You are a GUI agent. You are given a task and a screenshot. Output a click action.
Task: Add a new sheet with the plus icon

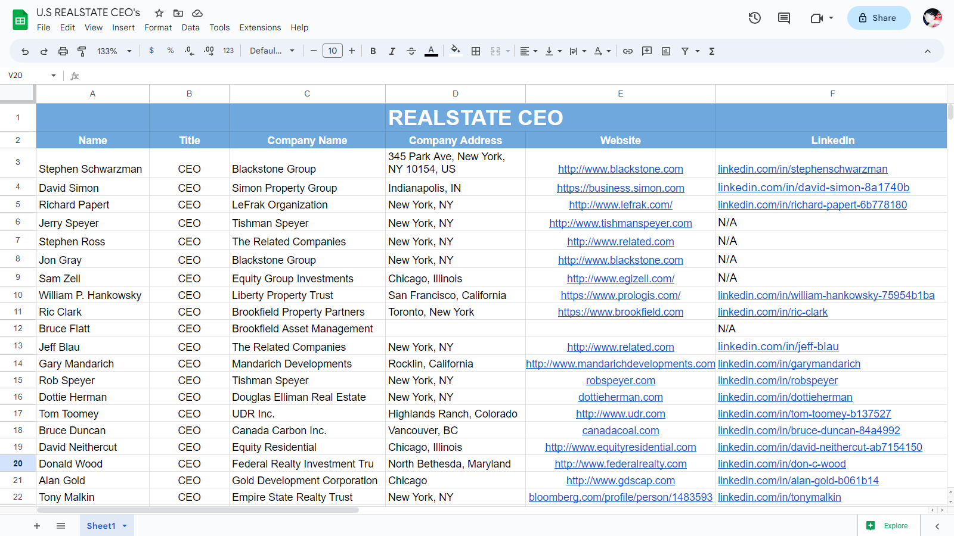pyautogui.click(x=37, y=526)
